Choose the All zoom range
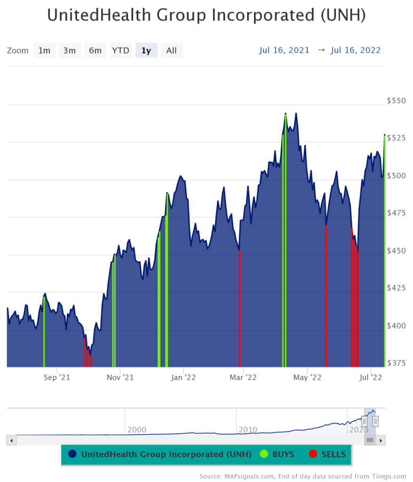 click(x=172, y=50)
